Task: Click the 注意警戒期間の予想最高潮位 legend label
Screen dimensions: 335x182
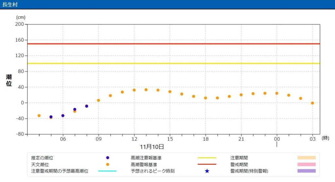Action: [x=60, y=171]
